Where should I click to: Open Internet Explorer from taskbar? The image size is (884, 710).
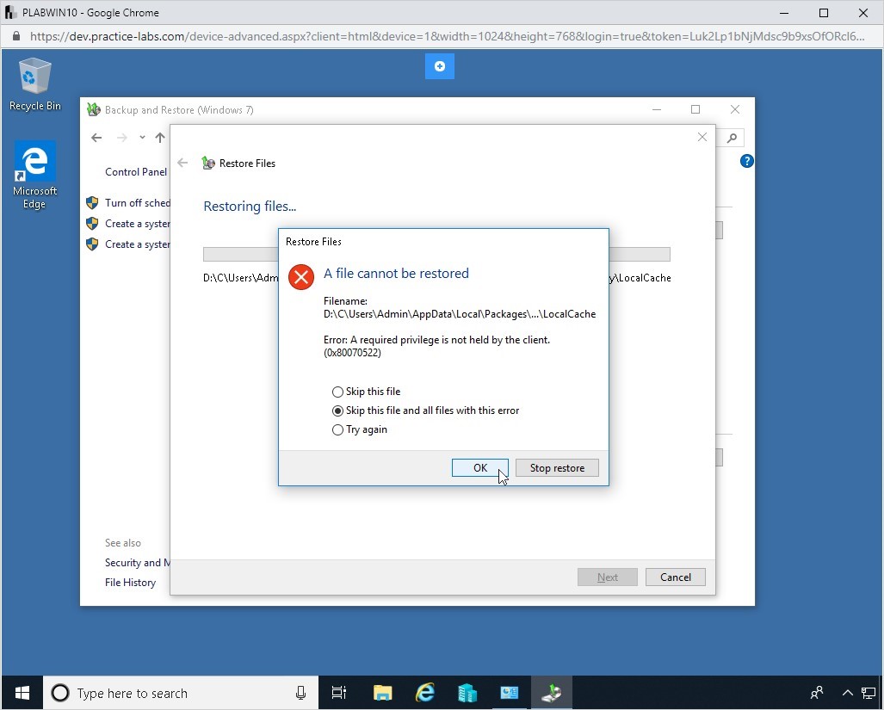tap(425, 693)
